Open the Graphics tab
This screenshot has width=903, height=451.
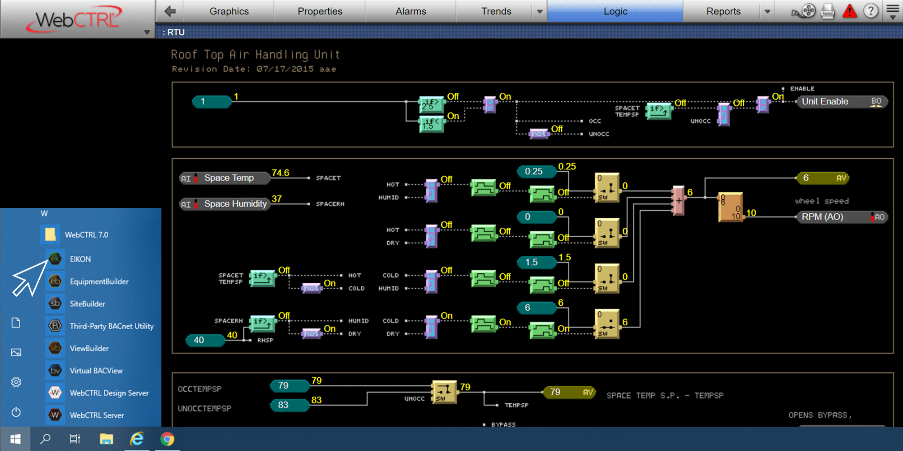pos(229,11)
